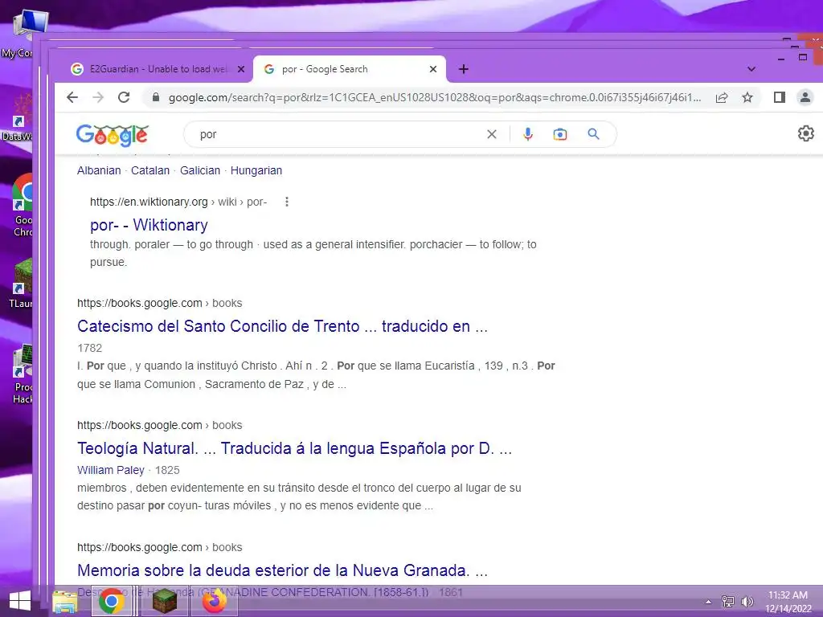Viewport: 823px width, 617px height.
Task: Switch to the E2Guardian tab
Action: point(158,69)
